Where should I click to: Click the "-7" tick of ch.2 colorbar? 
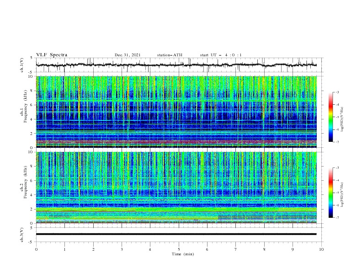(337, 217)
